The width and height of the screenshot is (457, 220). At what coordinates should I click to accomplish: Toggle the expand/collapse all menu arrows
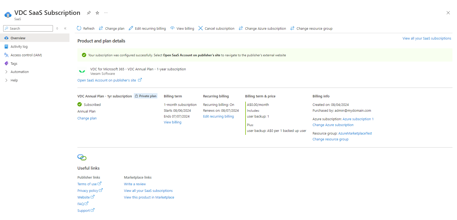coord(57,28)
